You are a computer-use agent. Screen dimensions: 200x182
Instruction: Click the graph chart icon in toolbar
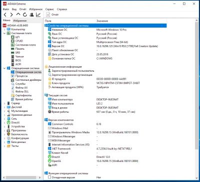coord(38,15)
